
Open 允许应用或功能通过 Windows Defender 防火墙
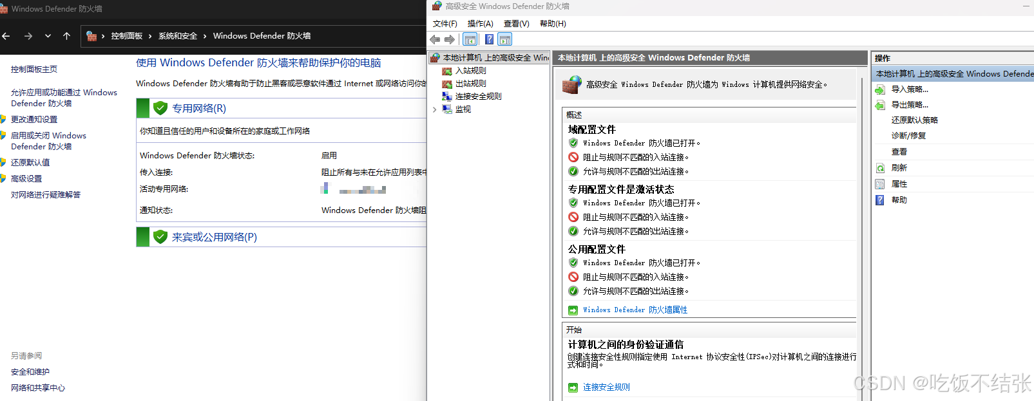pyautogui.click(x=64, y=98)
